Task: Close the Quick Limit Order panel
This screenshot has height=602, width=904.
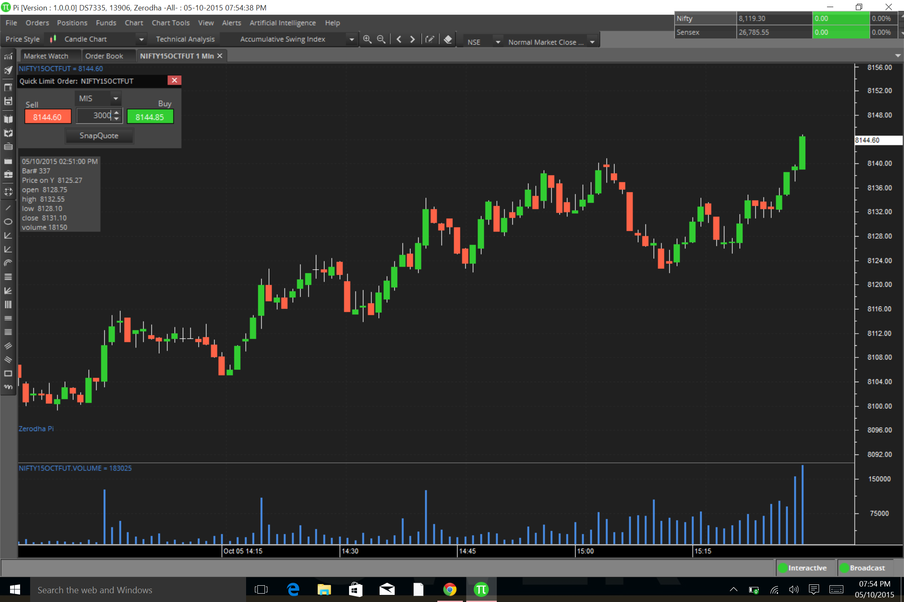Action: 175,80
